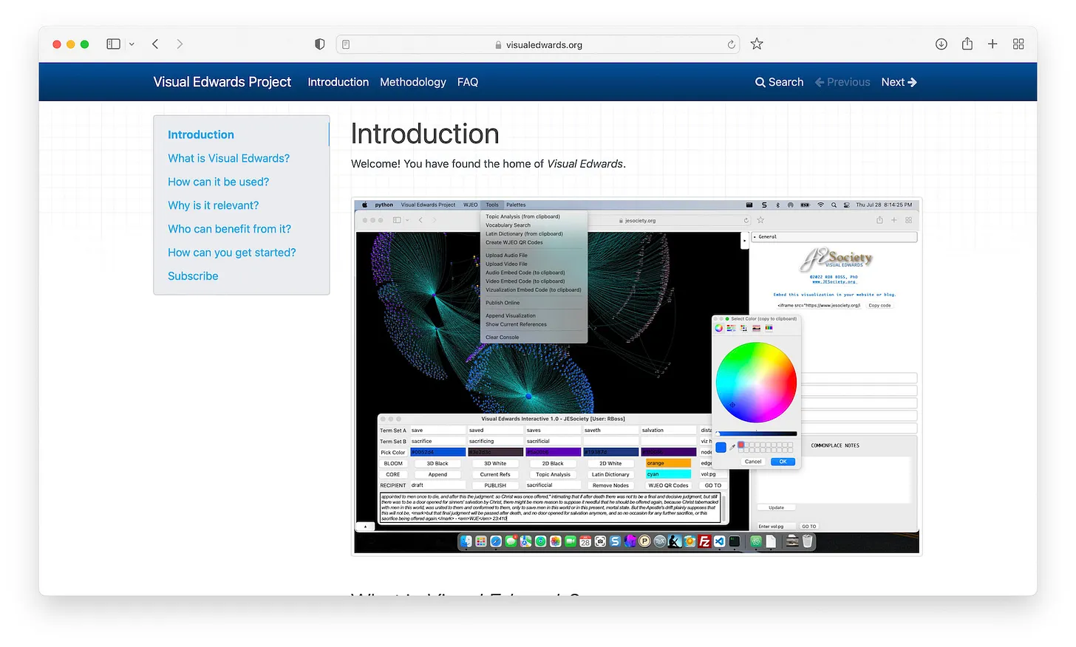Show the tab overview grid icon
This screenshot has height=647, width=1076.
[x=1018, y=44]
